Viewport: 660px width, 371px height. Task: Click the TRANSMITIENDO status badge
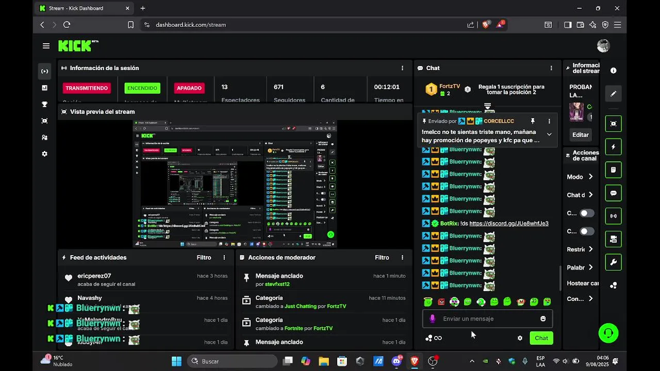point(87,88)
